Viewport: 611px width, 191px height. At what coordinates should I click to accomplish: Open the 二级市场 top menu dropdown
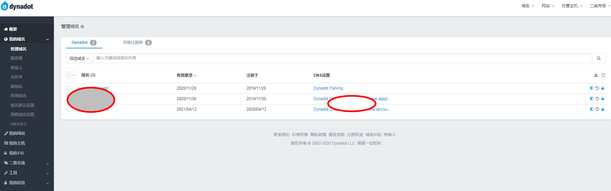pos(600,6)
